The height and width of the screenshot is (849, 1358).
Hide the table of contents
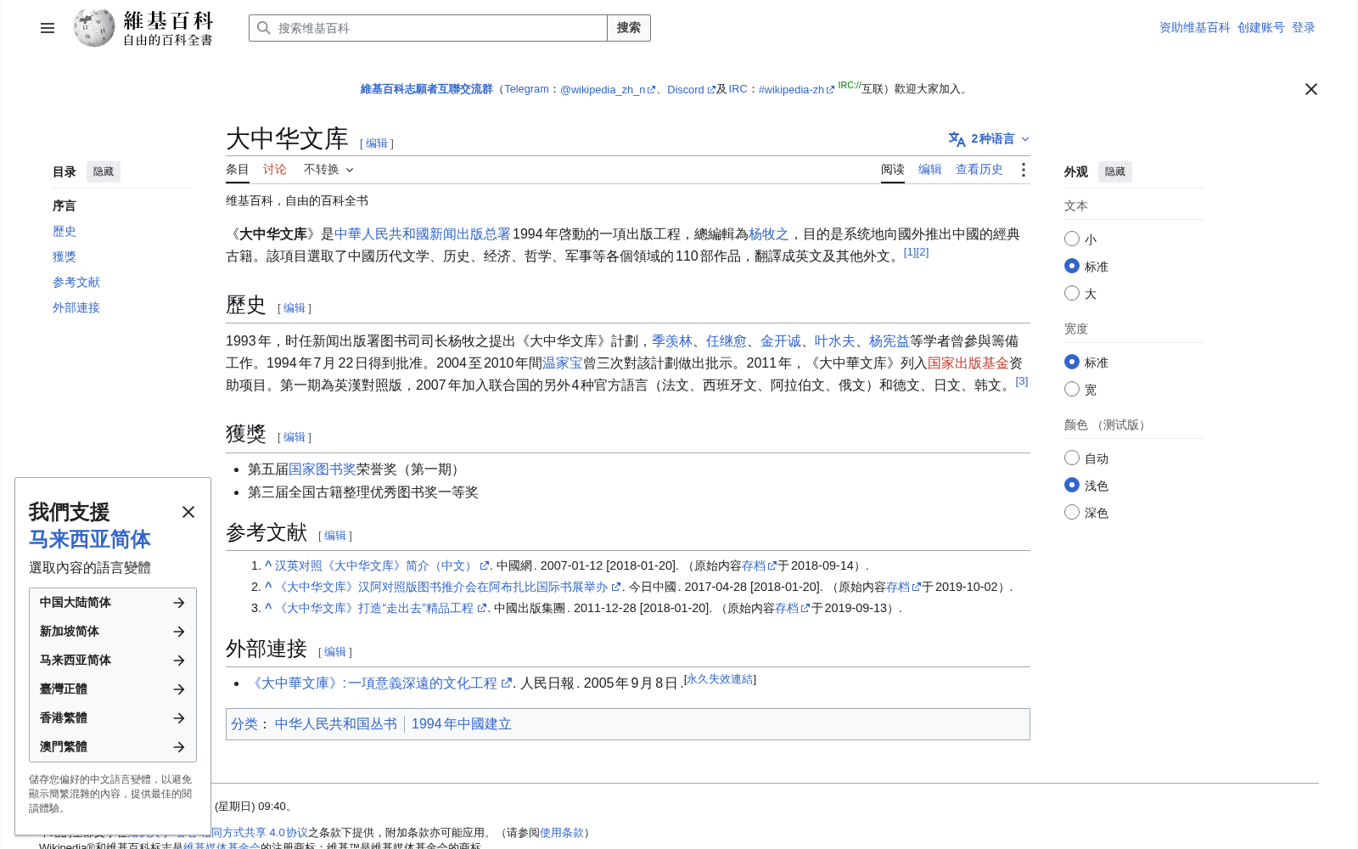click(104, 171)
